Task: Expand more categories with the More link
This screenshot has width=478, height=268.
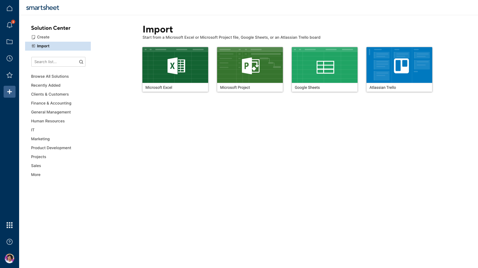Action: 36,174
